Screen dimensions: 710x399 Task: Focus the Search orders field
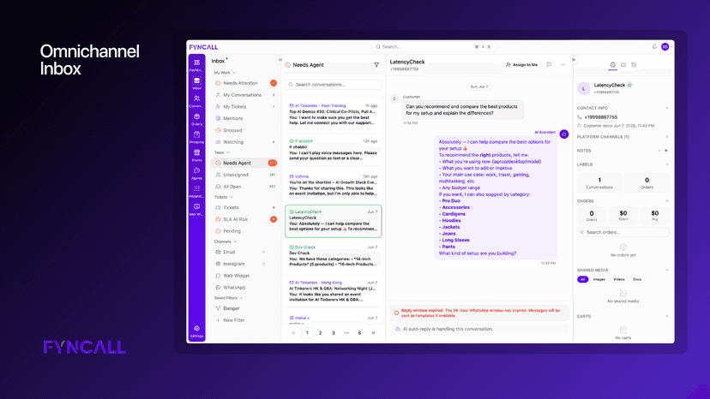click(623, 232)
